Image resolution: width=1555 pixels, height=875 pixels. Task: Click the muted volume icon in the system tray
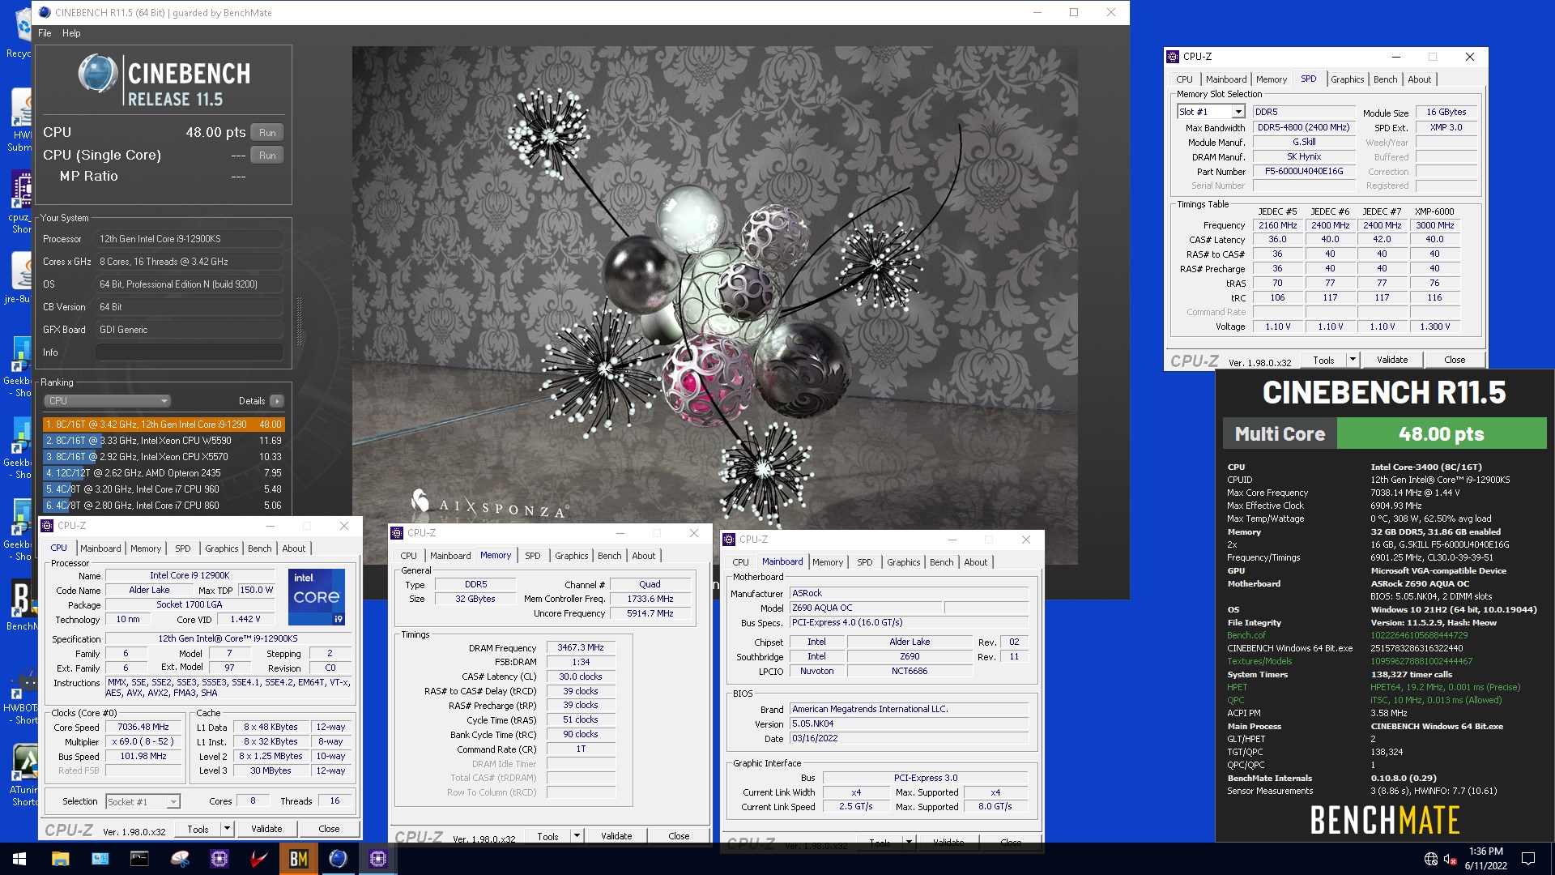click(1451, 859)
